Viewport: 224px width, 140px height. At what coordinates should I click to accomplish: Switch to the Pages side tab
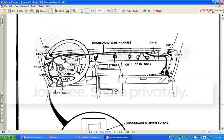click(2, 22)
